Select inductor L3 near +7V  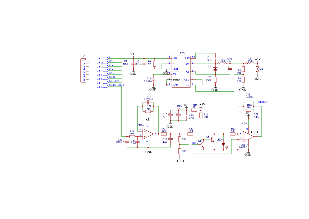tap(249, 64)
